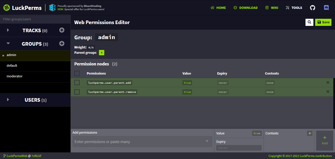The image size is (335, 159).
Task: Open the Download menu item
Action: [245, 8]
